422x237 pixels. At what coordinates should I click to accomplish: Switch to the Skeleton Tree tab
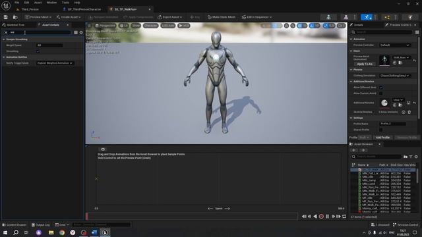coord(15,25)
